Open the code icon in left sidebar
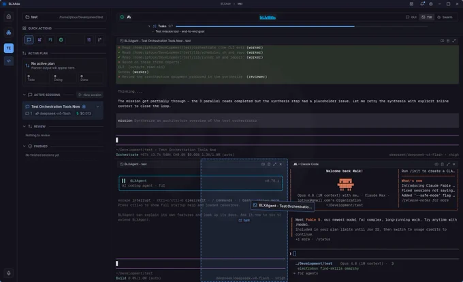463x282 pixels. click(9, 61)
